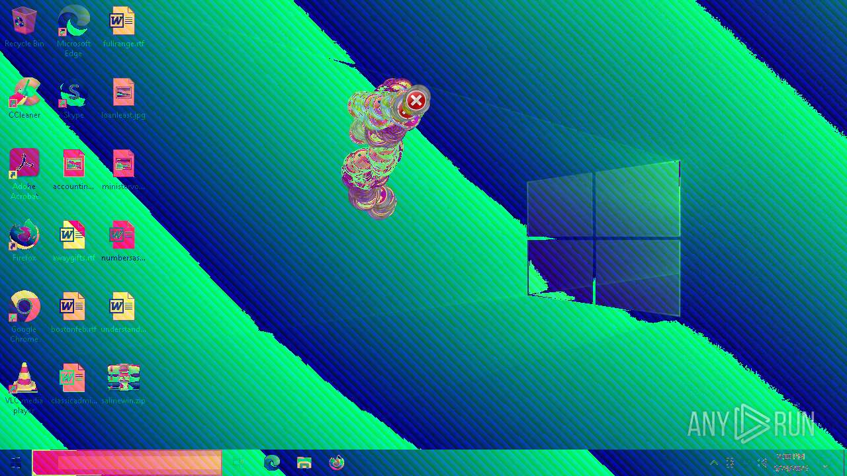Select the awaygifts.rtf document

coord(73,241)
